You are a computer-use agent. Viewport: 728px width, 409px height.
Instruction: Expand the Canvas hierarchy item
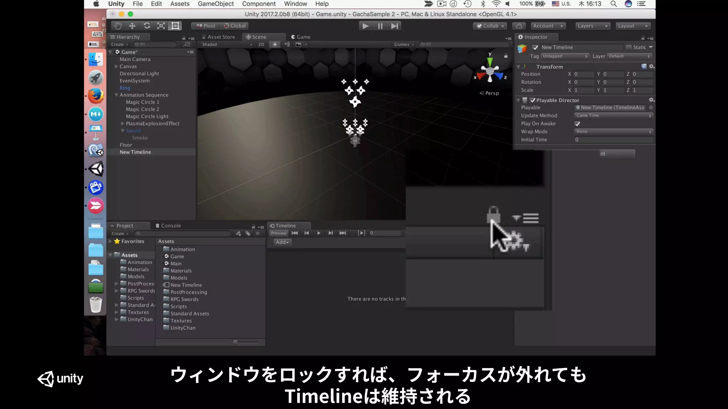[x=116, y=66]
